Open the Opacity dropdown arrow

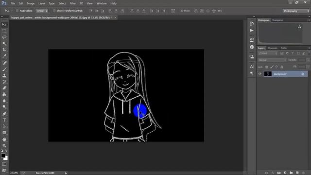(x=308, y=60)
